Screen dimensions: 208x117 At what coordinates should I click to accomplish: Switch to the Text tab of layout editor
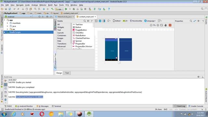(67, 73)
